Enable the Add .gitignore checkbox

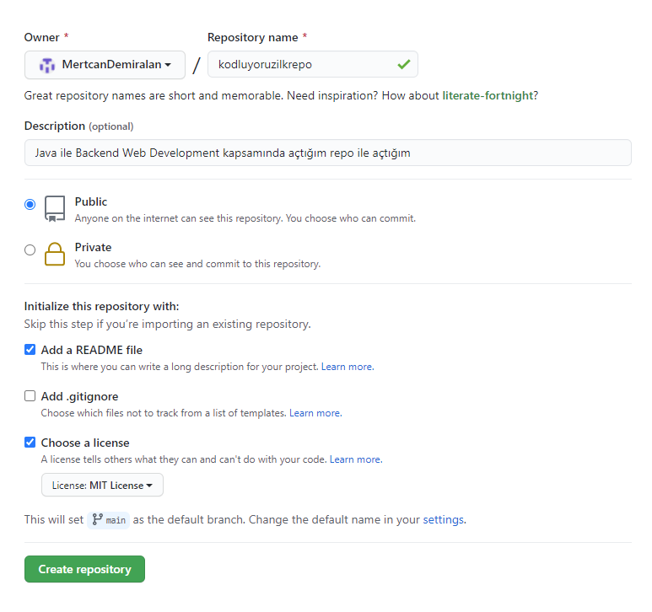click(x=30, y=396)
